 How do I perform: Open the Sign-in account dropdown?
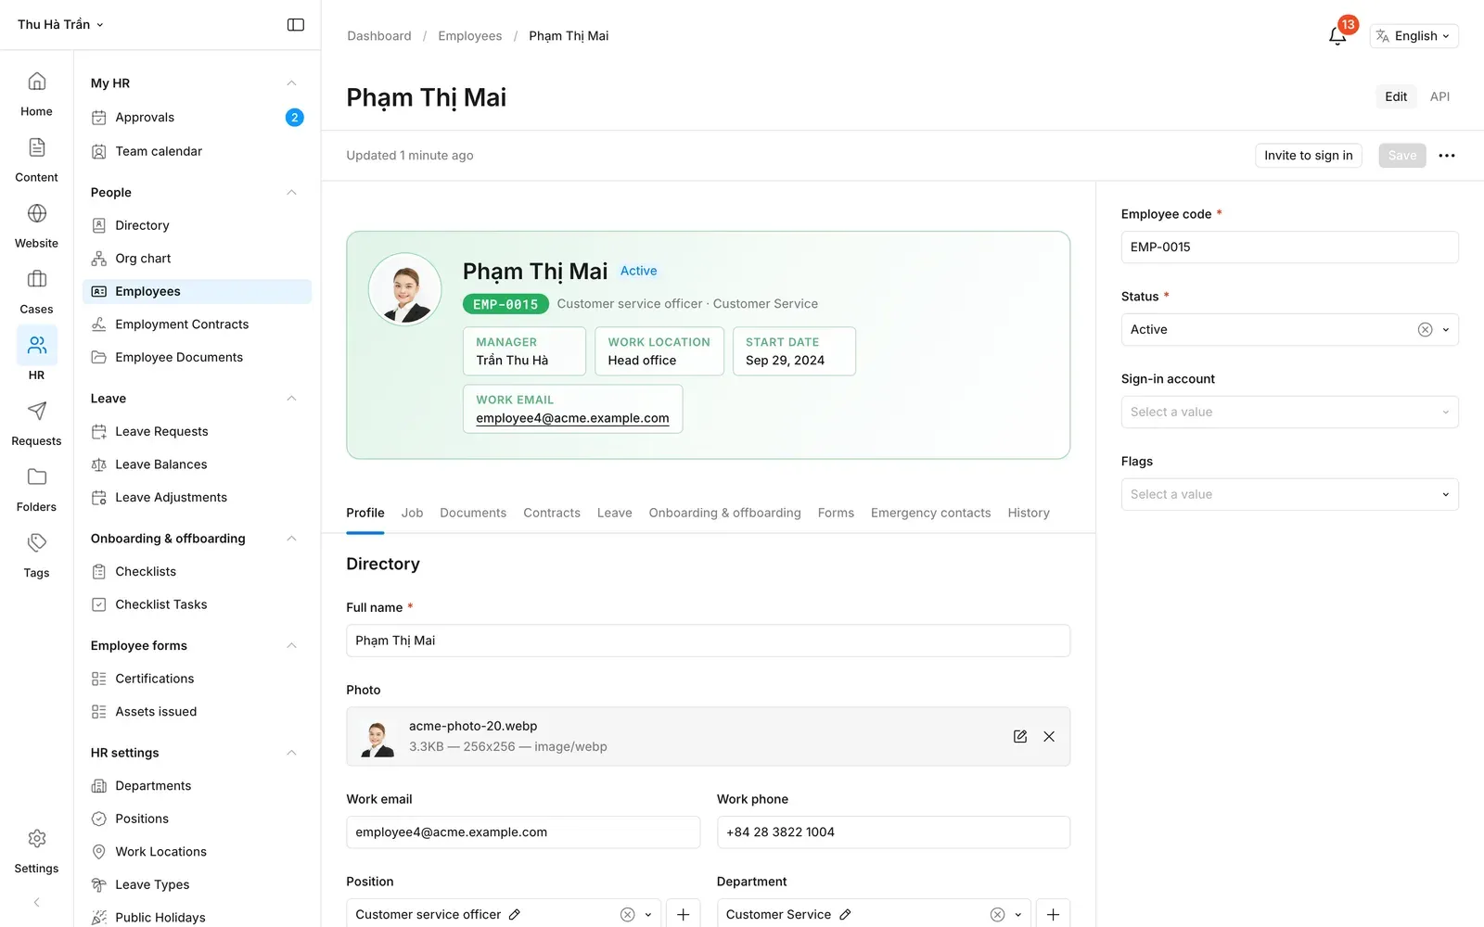click(1289, 413)
